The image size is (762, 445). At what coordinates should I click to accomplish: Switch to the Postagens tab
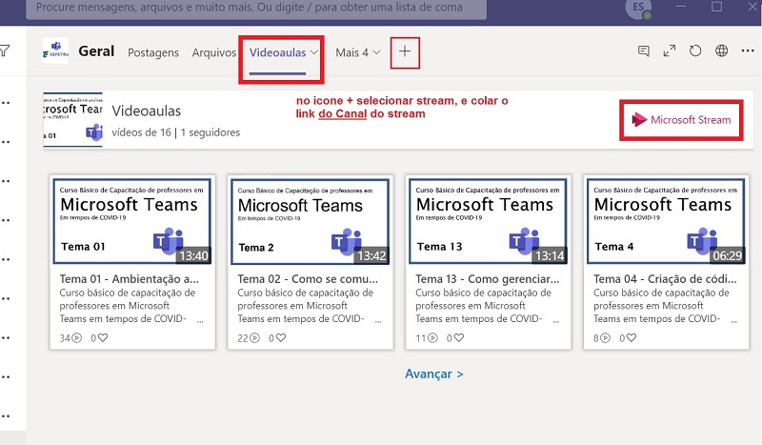tap(153, 52)
